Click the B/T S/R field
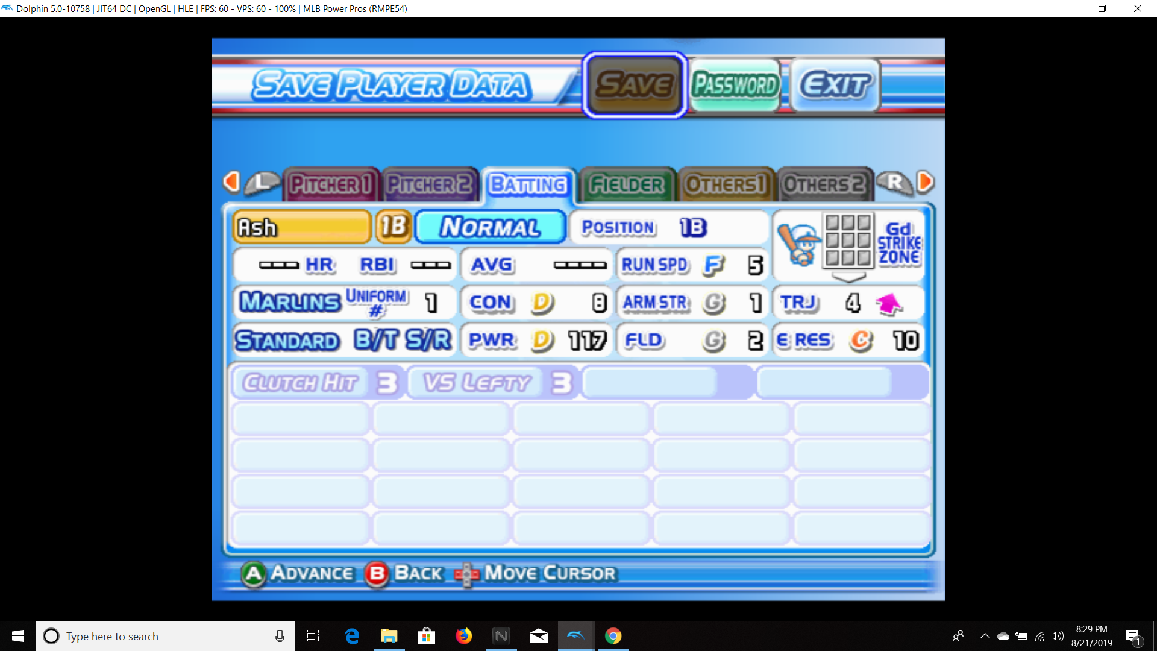Image resolution: width=1157 pixels, height=651 pixels. (x=403, y=340)
